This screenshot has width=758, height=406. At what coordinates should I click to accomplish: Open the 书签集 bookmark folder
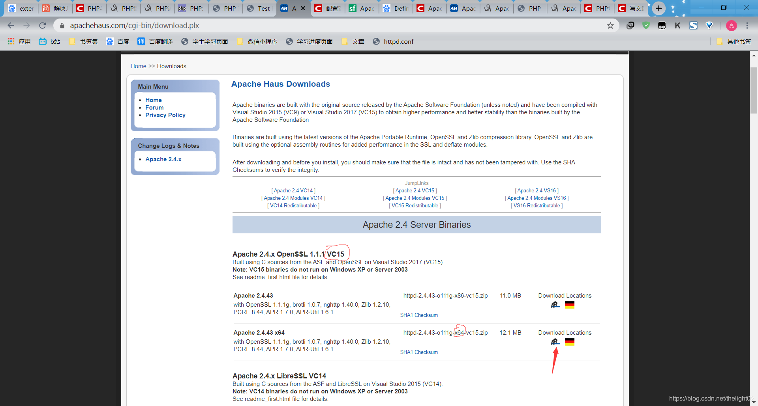[x=83, y=41]
